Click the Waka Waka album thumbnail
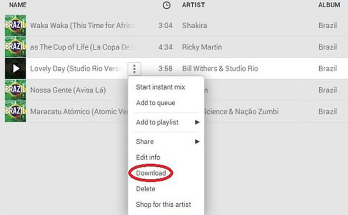Viewport: 348px width, 215px height. [15, 25]
